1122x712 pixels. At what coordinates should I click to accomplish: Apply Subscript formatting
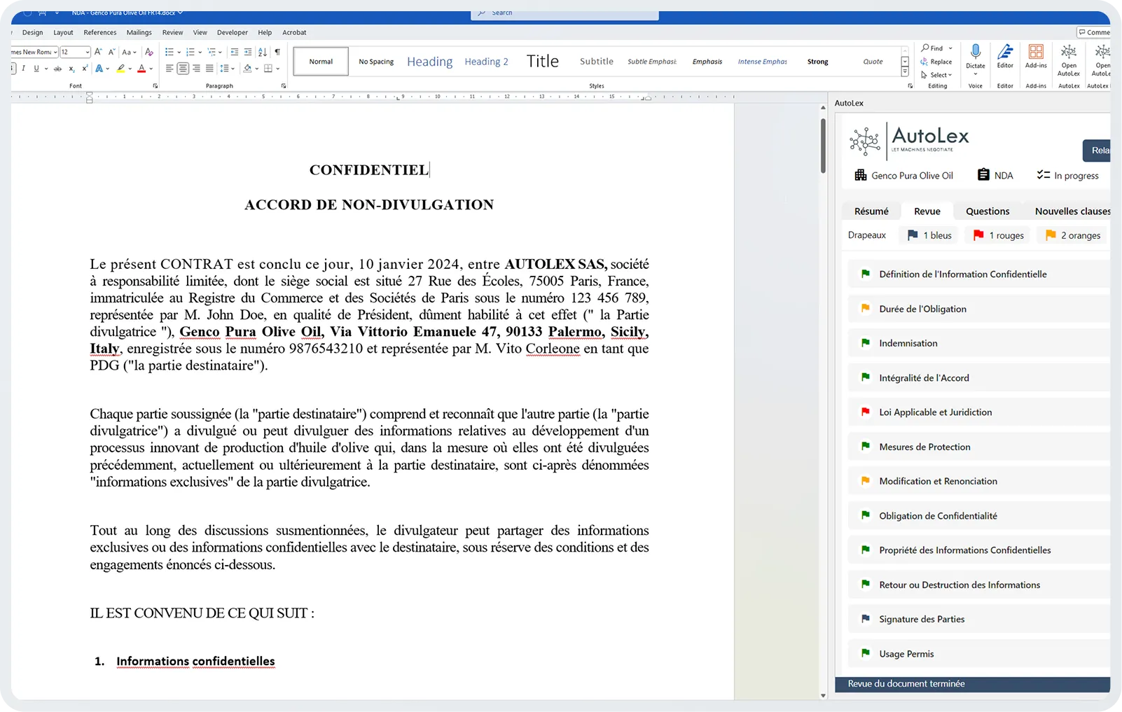click(x=71, y=69)
